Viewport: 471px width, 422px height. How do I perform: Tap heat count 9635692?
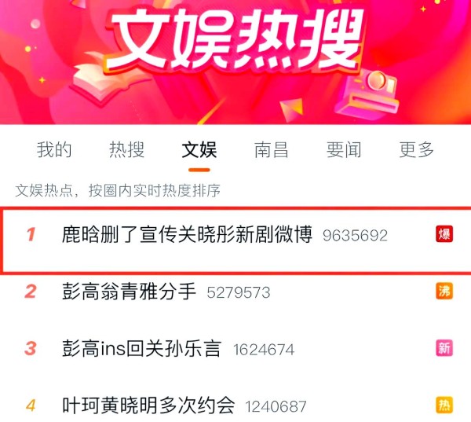point(355,236)
